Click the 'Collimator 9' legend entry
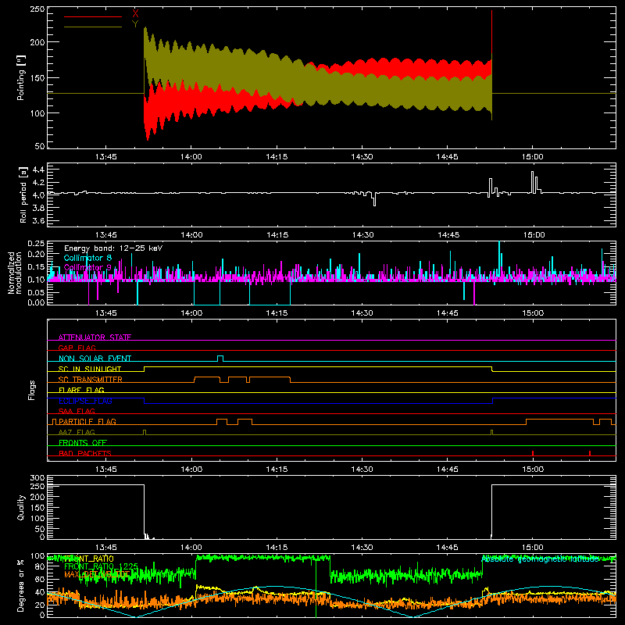625x625 pixels. [87, 267]
